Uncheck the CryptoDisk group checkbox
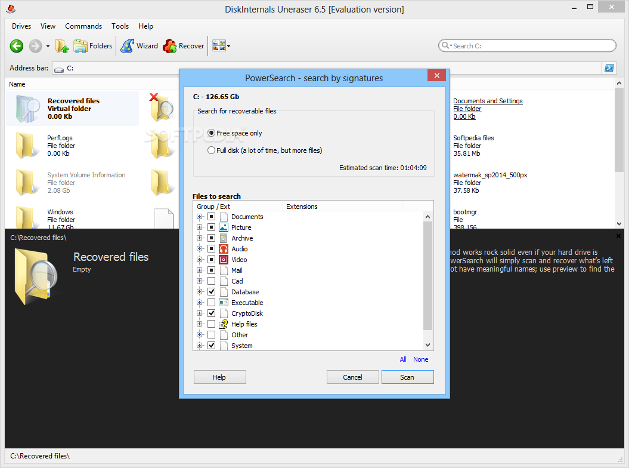 pyautogui.click(x=212, y=313)
